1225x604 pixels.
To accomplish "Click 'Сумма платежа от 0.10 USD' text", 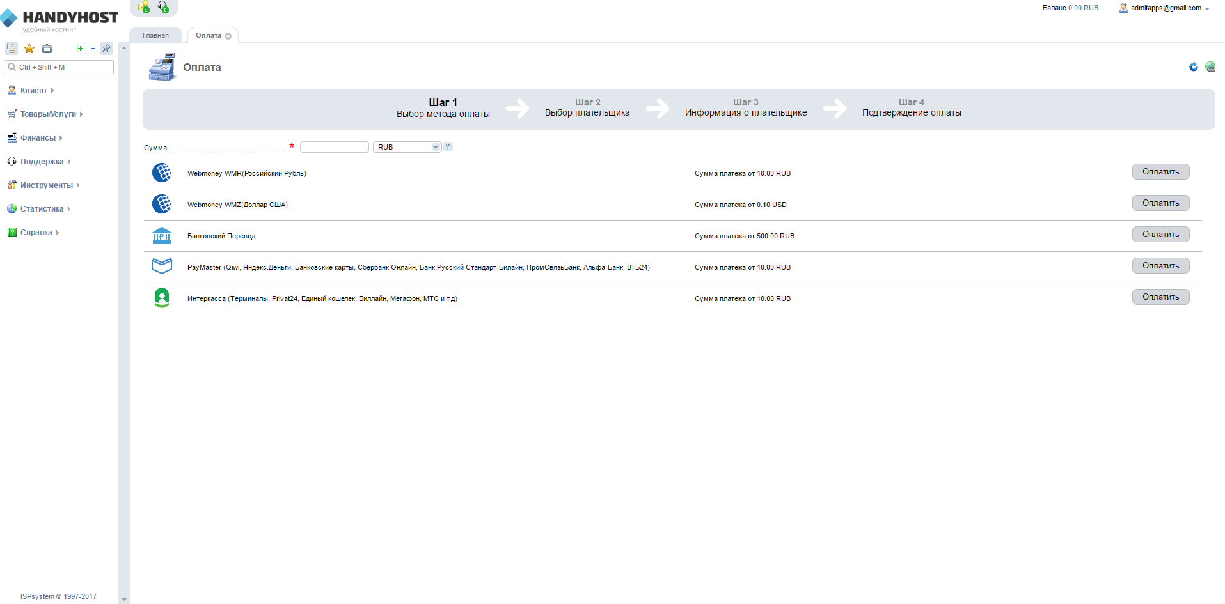I will pyautogui.click(x=741, y=205).
